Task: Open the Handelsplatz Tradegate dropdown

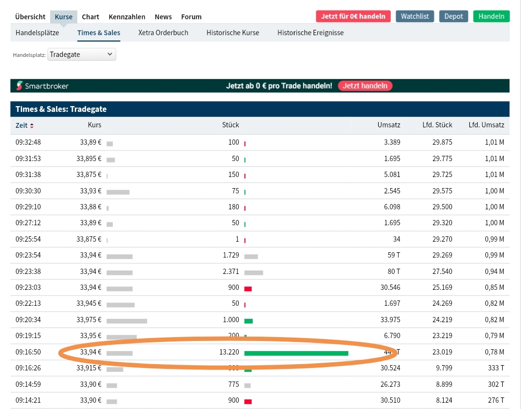Action: click(82, 55)
